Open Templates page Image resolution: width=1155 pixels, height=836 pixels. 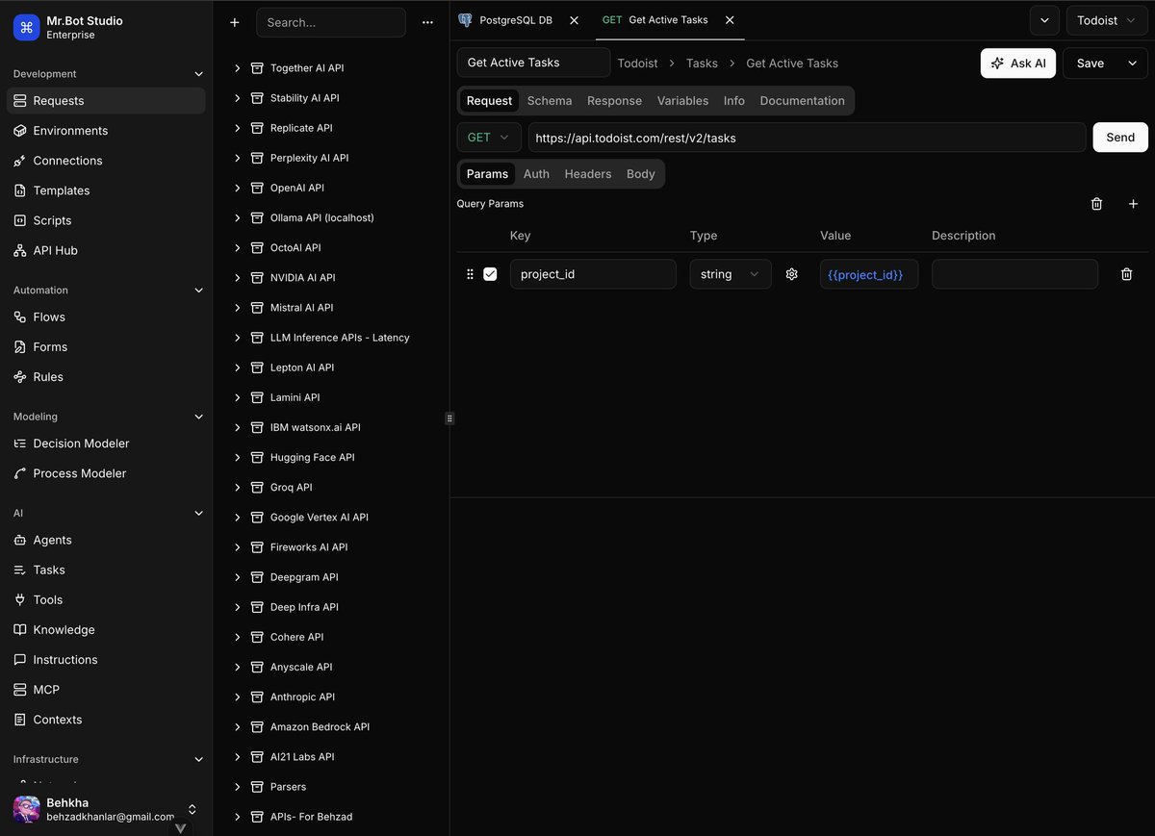pos(106,190)
